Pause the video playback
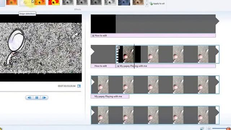The width and height of the screenshot is (231, 130). pos(37,97)
